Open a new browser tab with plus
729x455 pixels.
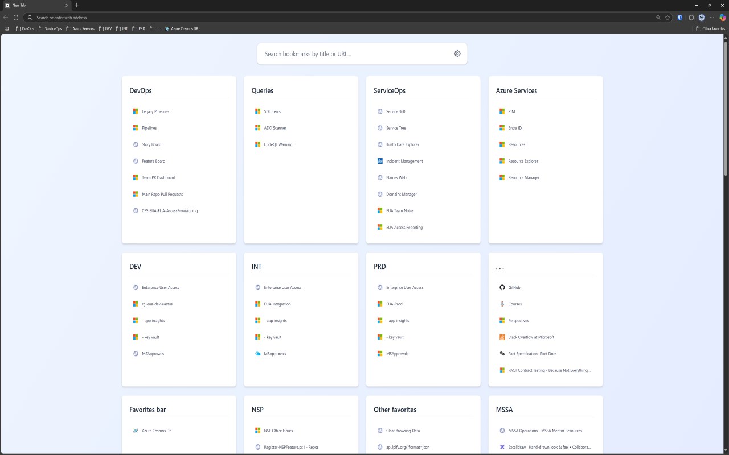click(x=76, y=5)
